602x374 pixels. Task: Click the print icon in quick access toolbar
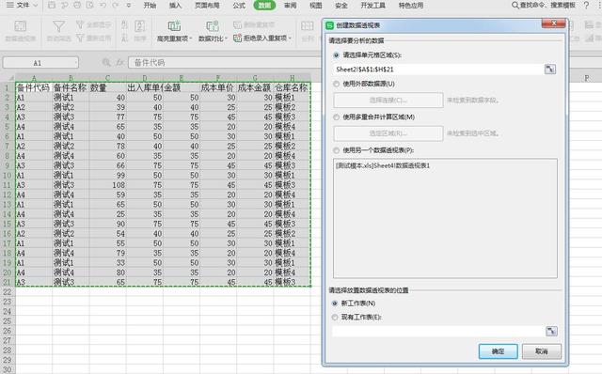pyautogui.click(x=77, y=6)
